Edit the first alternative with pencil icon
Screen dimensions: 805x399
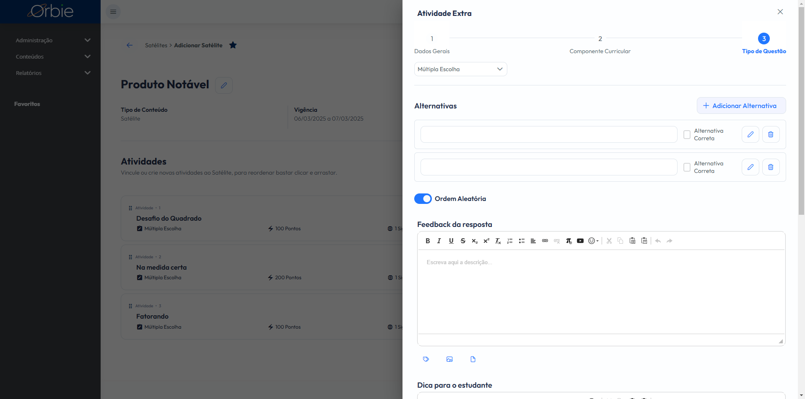coord(750,134)
